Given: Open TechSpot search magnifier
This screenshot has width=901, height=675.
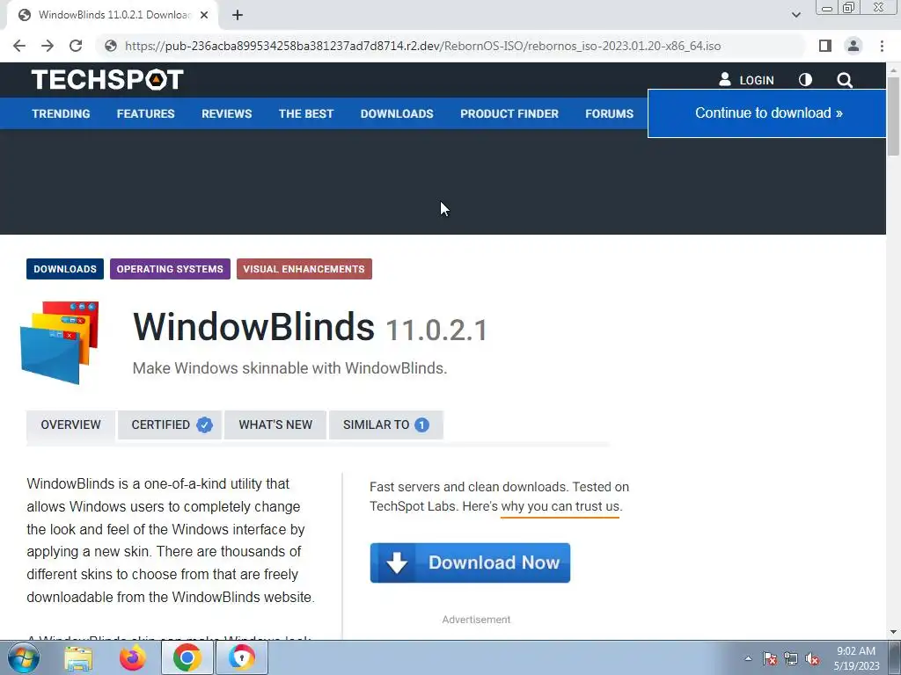Looking at the screenshot, I should pyautogui.click(x=844, y=80).
